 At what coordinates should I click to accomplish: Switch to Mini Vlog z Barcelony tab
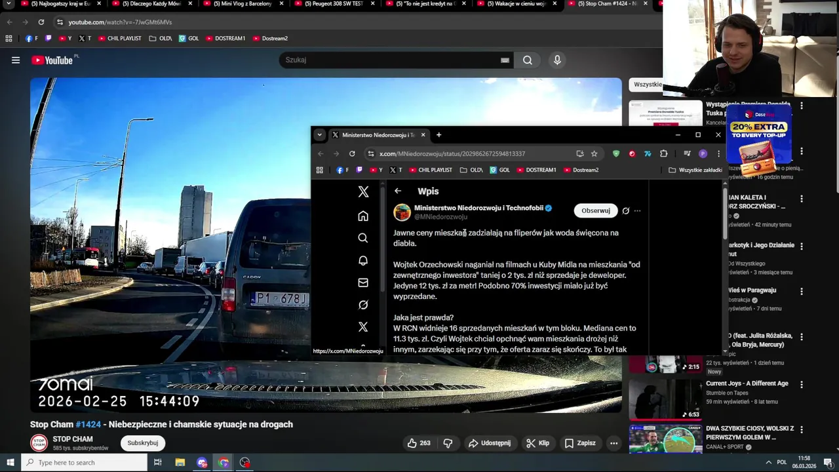(x=241, y=4)
